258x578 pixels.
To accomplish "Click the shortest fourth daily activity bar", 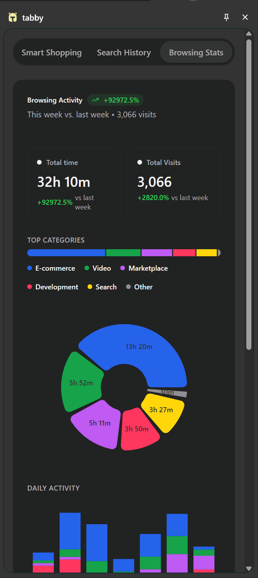I will click(x=124, y=566).
